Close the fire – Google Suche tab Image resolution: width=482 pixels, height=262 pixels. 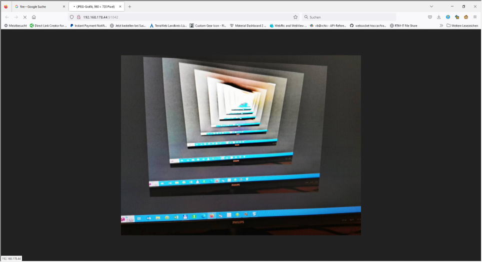[x=63, y=6]
